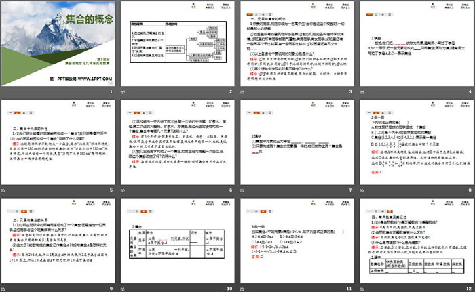The height and width of the screenshot is (292, 475).
Task: Click the animation star icon below slide 6
Action: click(124, 191)
